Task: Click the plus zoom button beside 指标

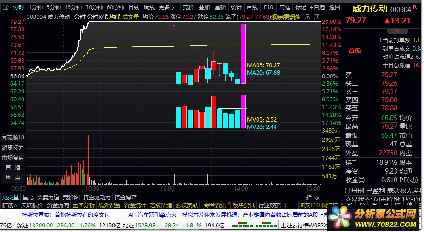Action: (x=327, y=197)
